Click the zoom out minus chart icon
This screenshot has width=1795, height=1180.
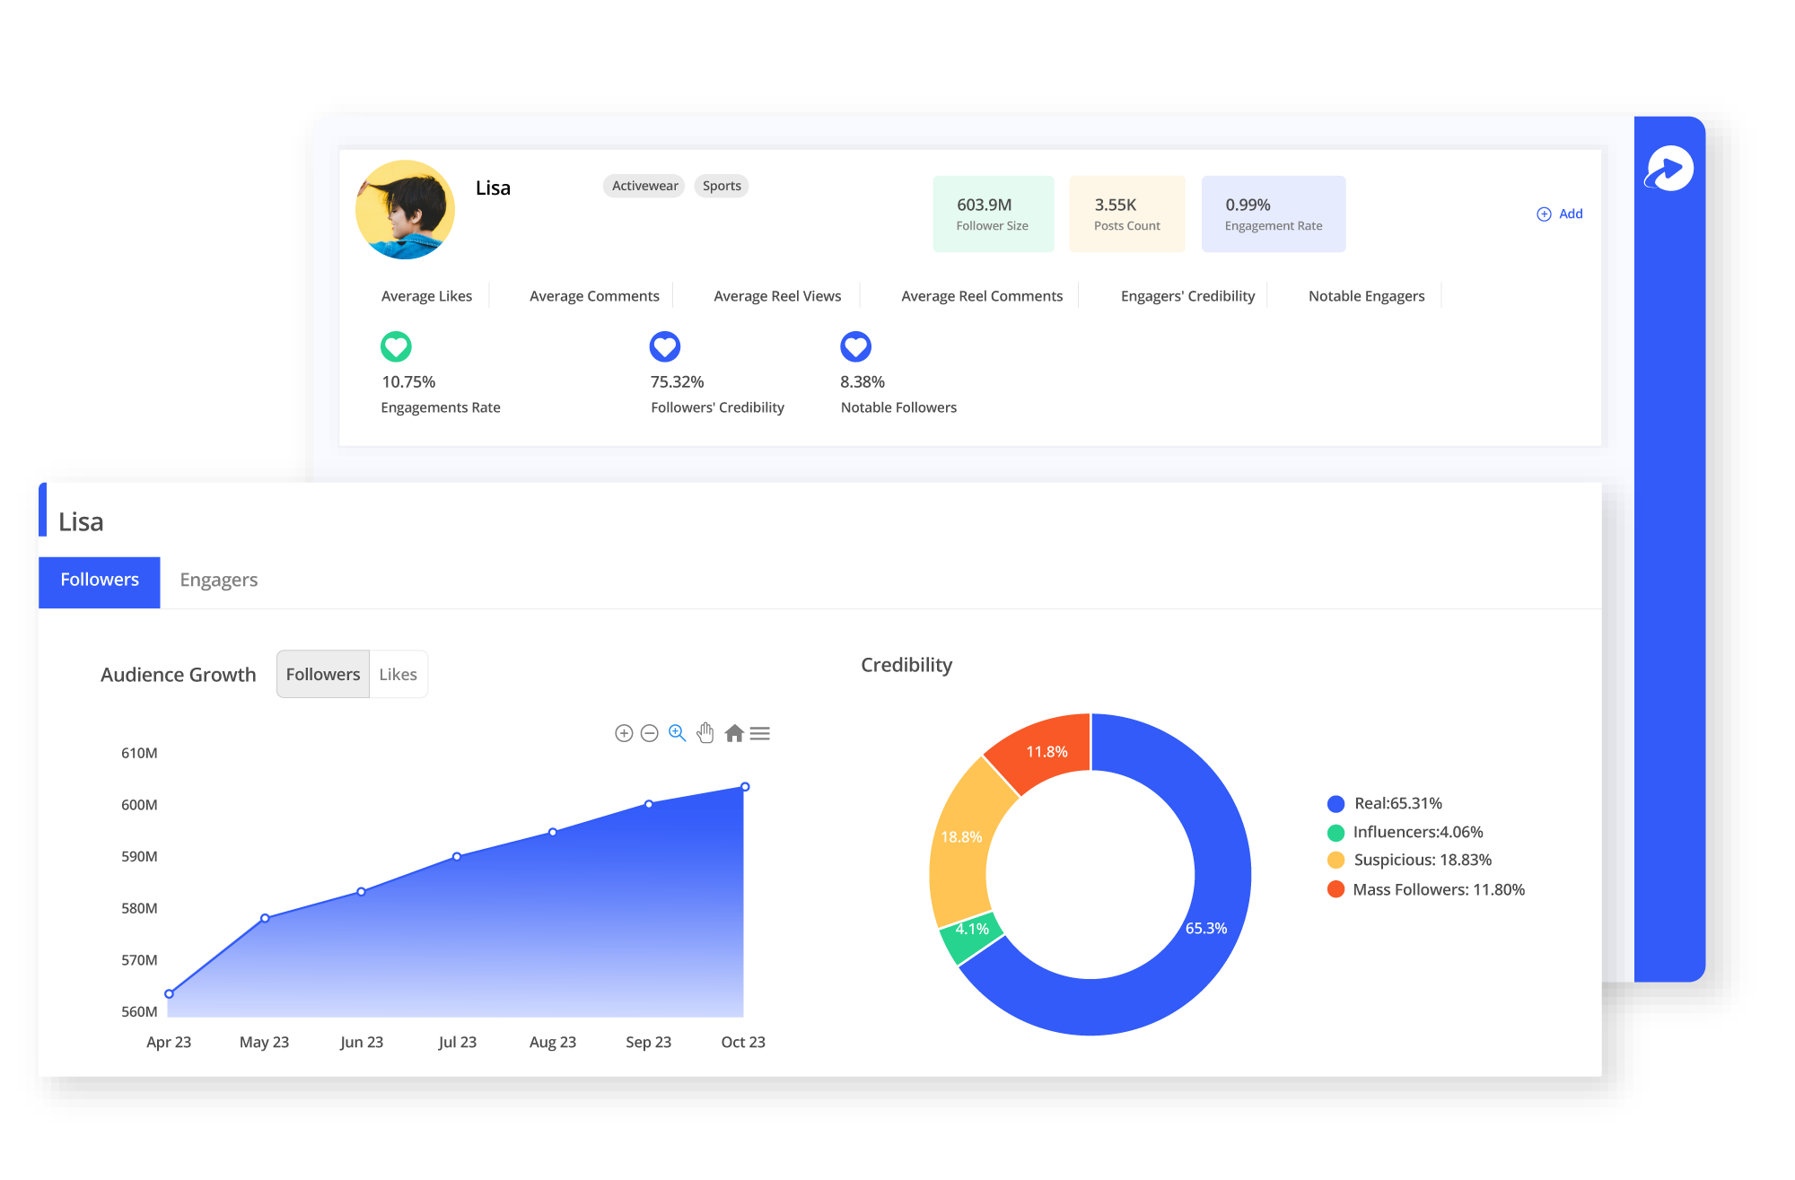click(650, 733)
